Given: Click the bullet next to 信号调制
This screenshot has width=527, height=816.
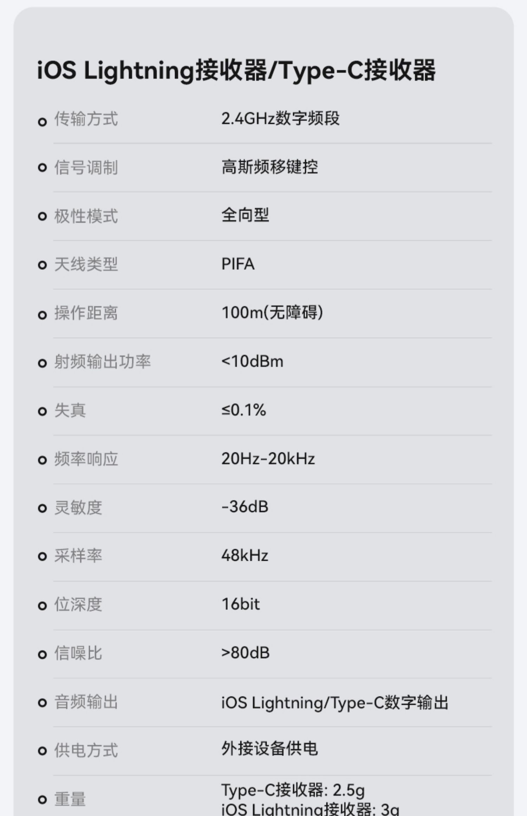Looking at the screenshot, I should click(42, 168).
